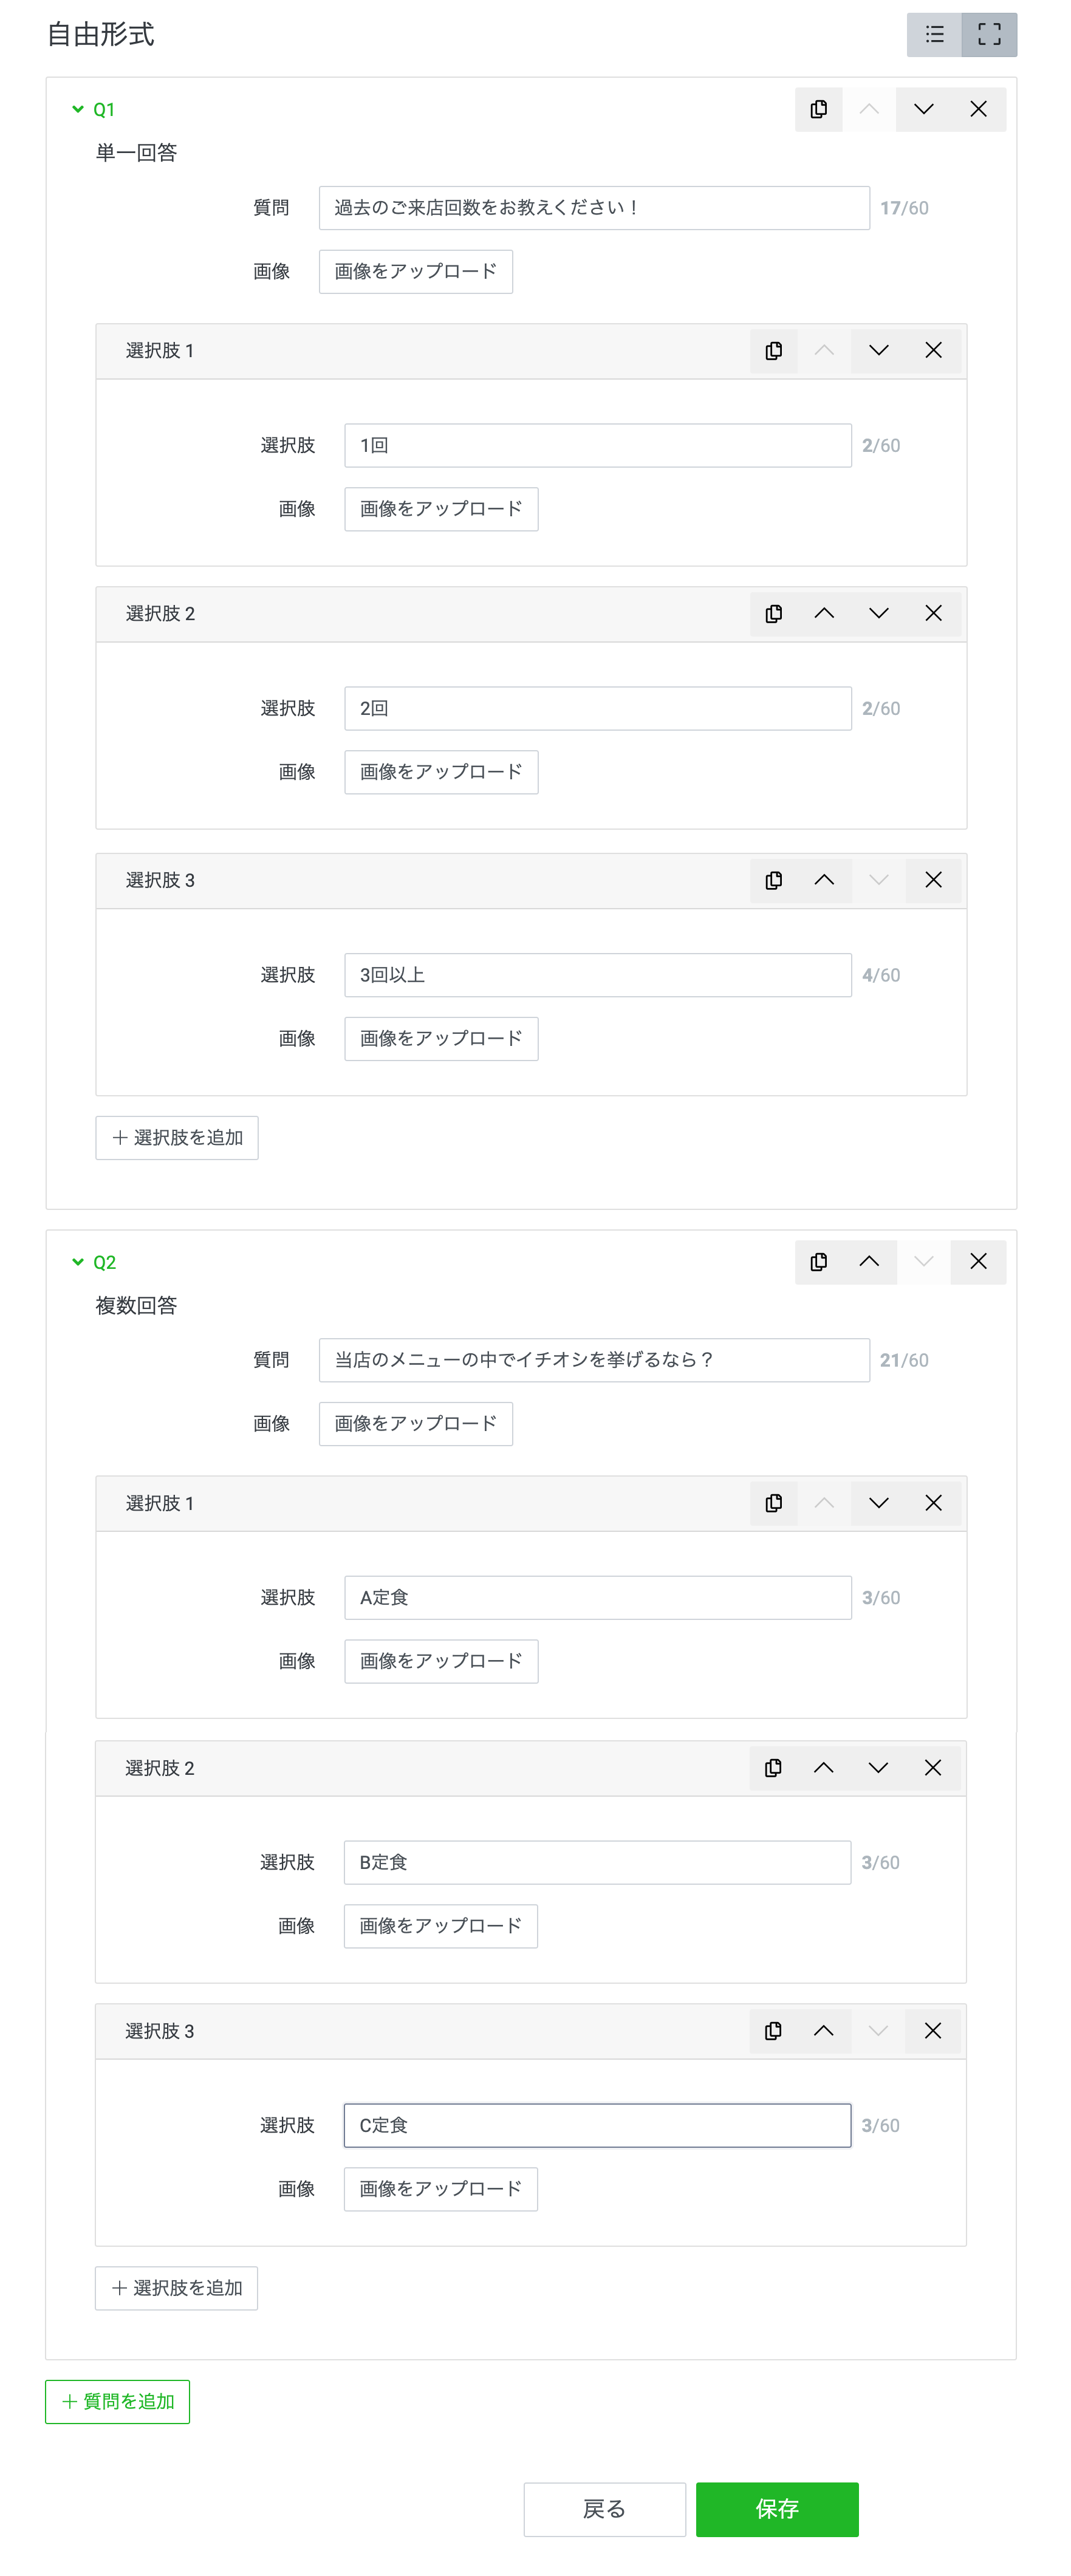Duplicate Q1 choice 1 with copy icon

pos(773,350)
